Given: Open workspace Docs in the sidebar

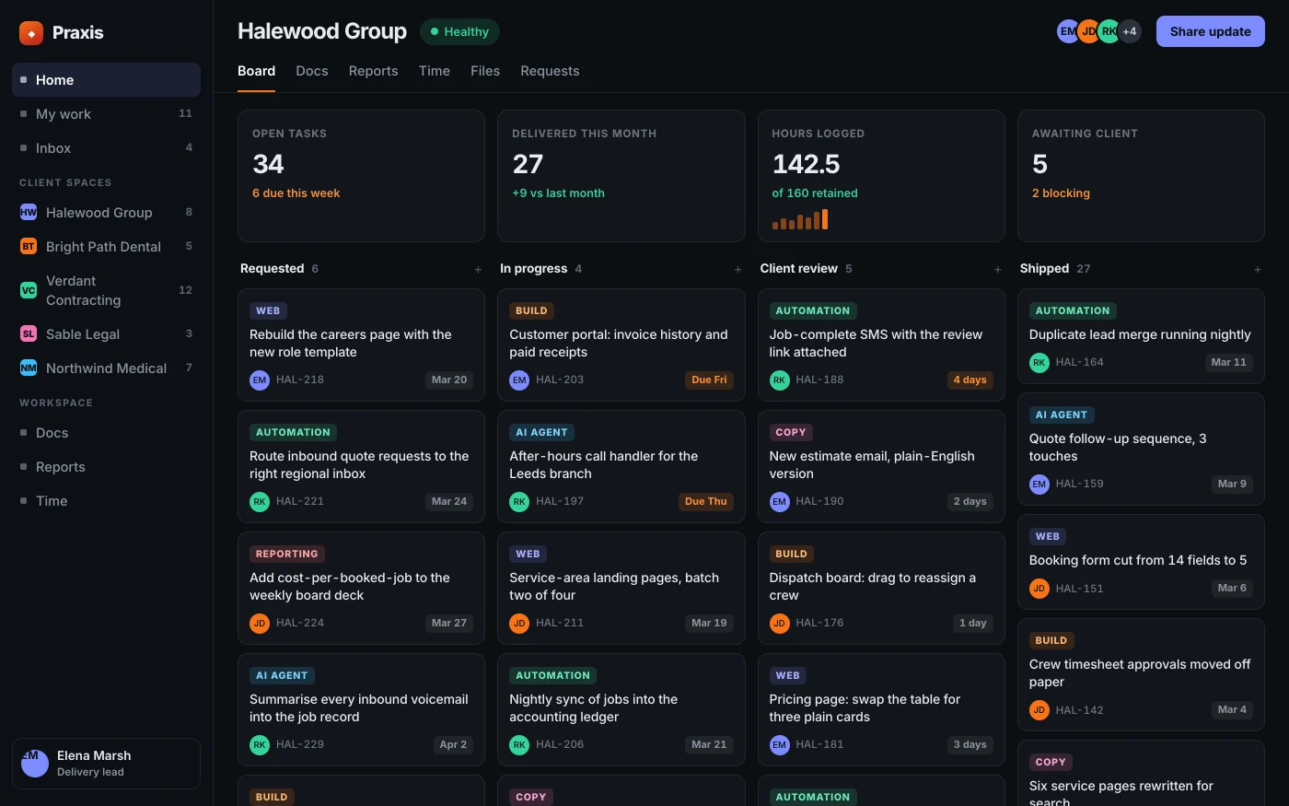Looking at the screenshot, I should (106, 433).
